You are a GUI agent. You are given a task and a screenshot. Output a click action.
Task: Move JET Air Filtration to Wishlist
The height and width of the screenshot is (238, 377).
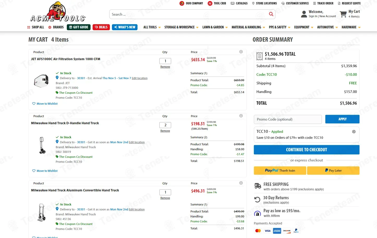point(45,104)
